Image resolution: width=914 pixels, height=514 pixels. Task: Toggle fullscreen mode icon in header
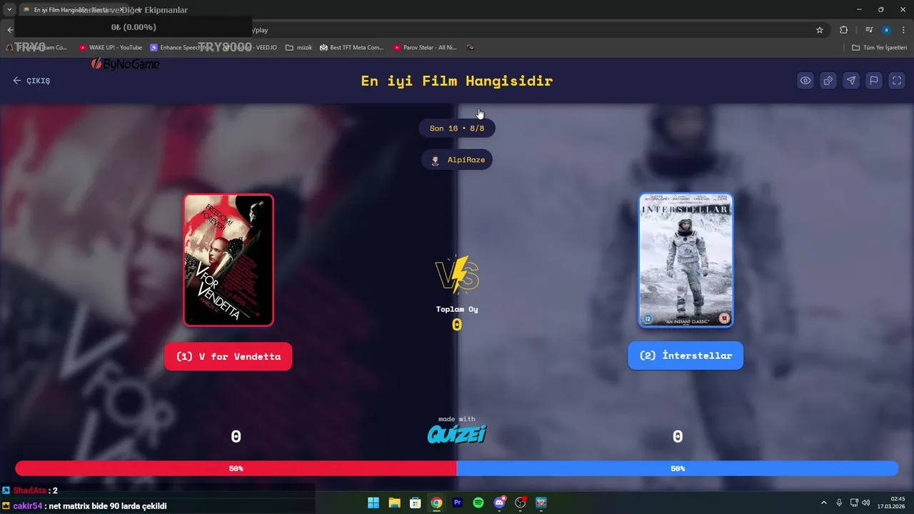tap(897, 81)
